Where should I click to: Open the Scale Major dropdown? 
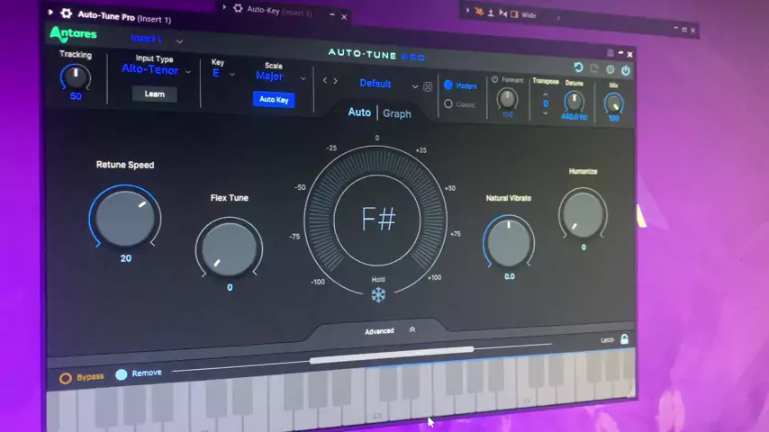(280, 76)
